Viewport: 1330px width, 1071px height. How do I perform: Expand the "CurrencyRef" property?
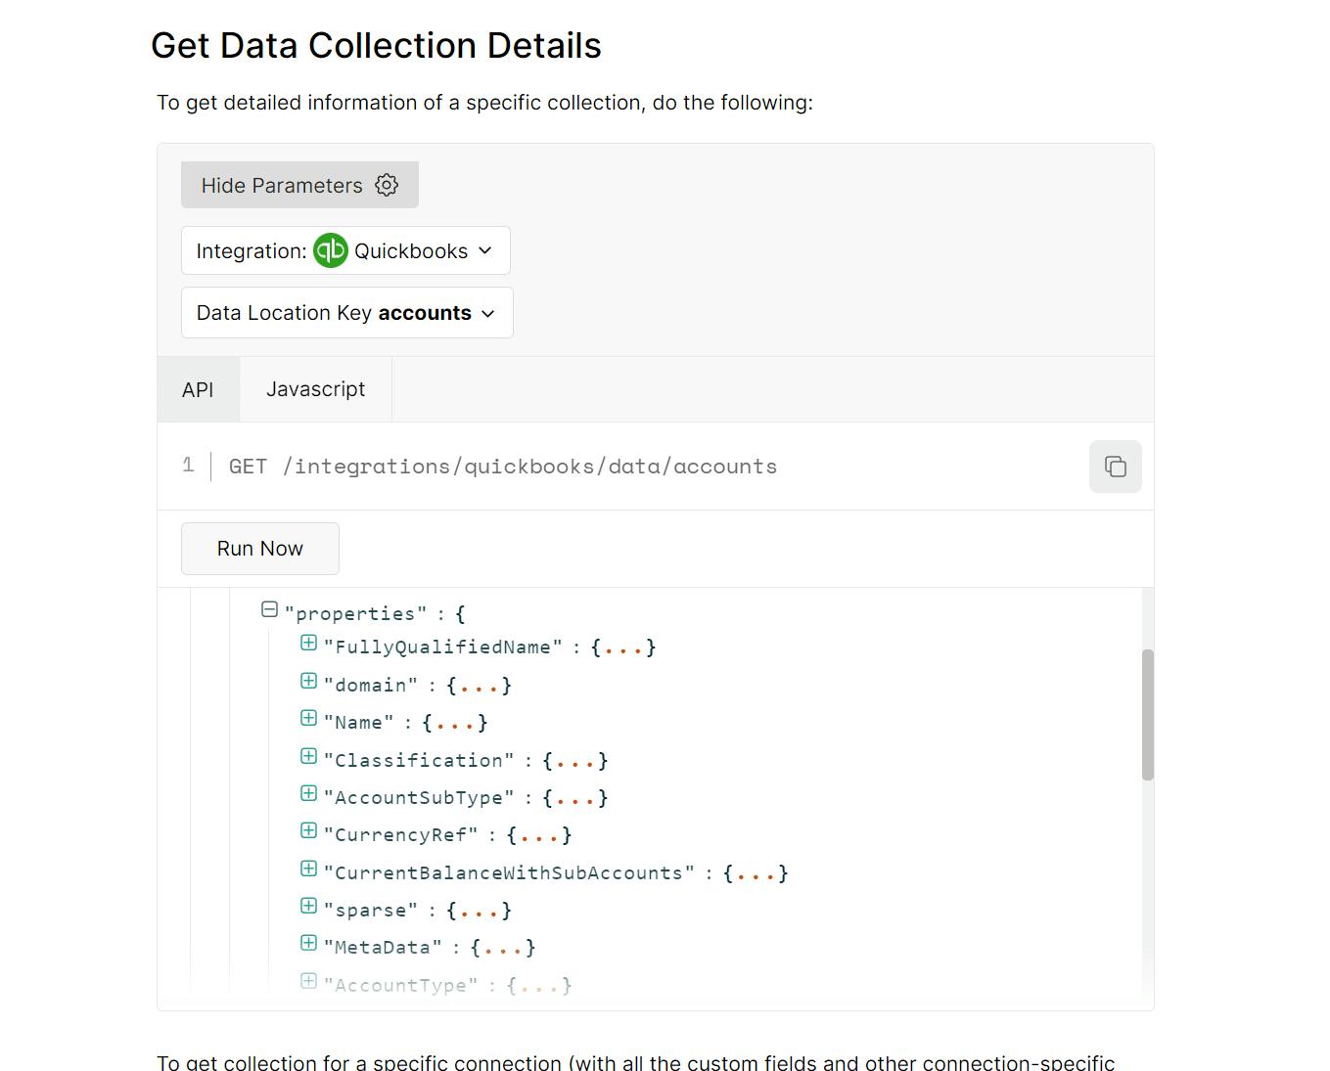[x=308, y=830]
